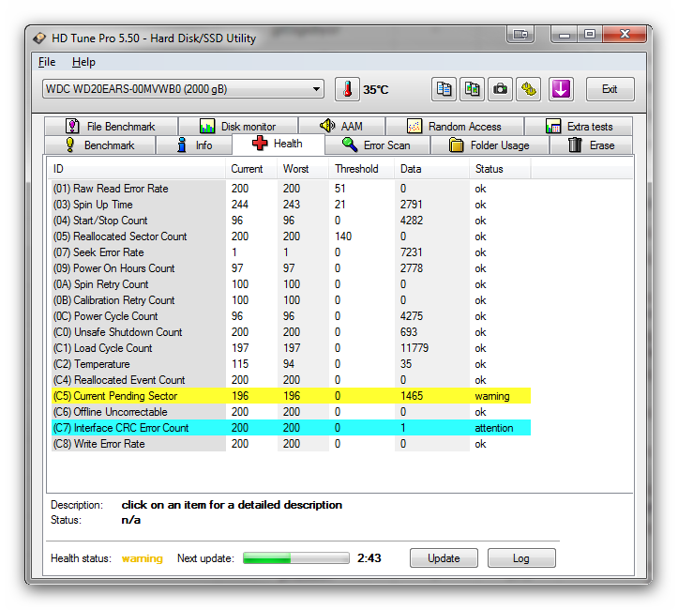Copy screenshot to clipboard icon
The image size is (678, 610).
[x=473, y=89]
